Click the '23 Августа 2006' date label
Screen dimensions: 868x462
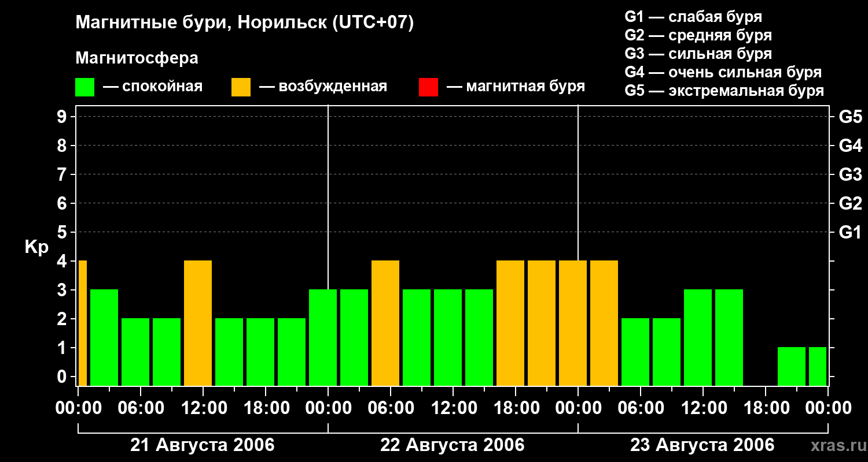coord(703,445)
